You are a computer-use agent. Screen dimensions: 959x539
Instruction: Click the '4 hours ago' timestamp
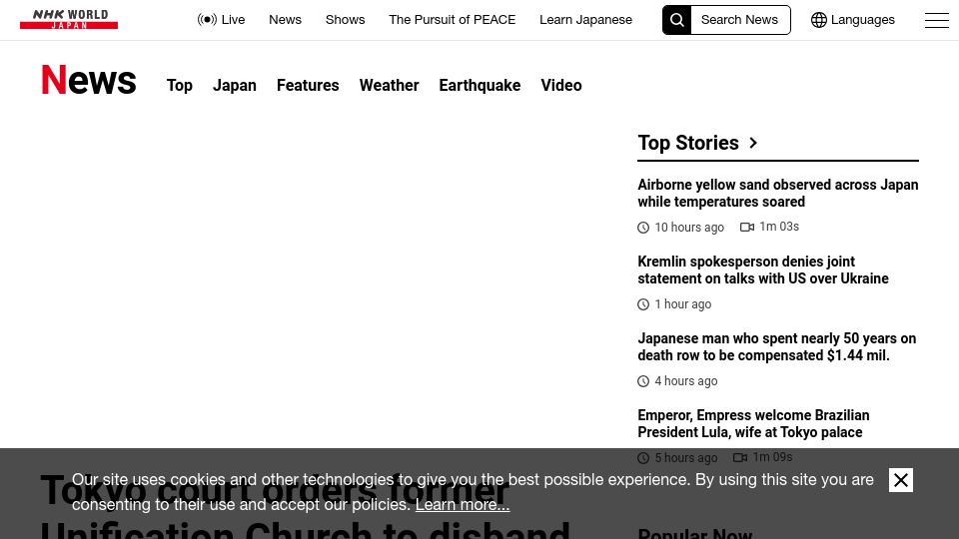(686, 381)
